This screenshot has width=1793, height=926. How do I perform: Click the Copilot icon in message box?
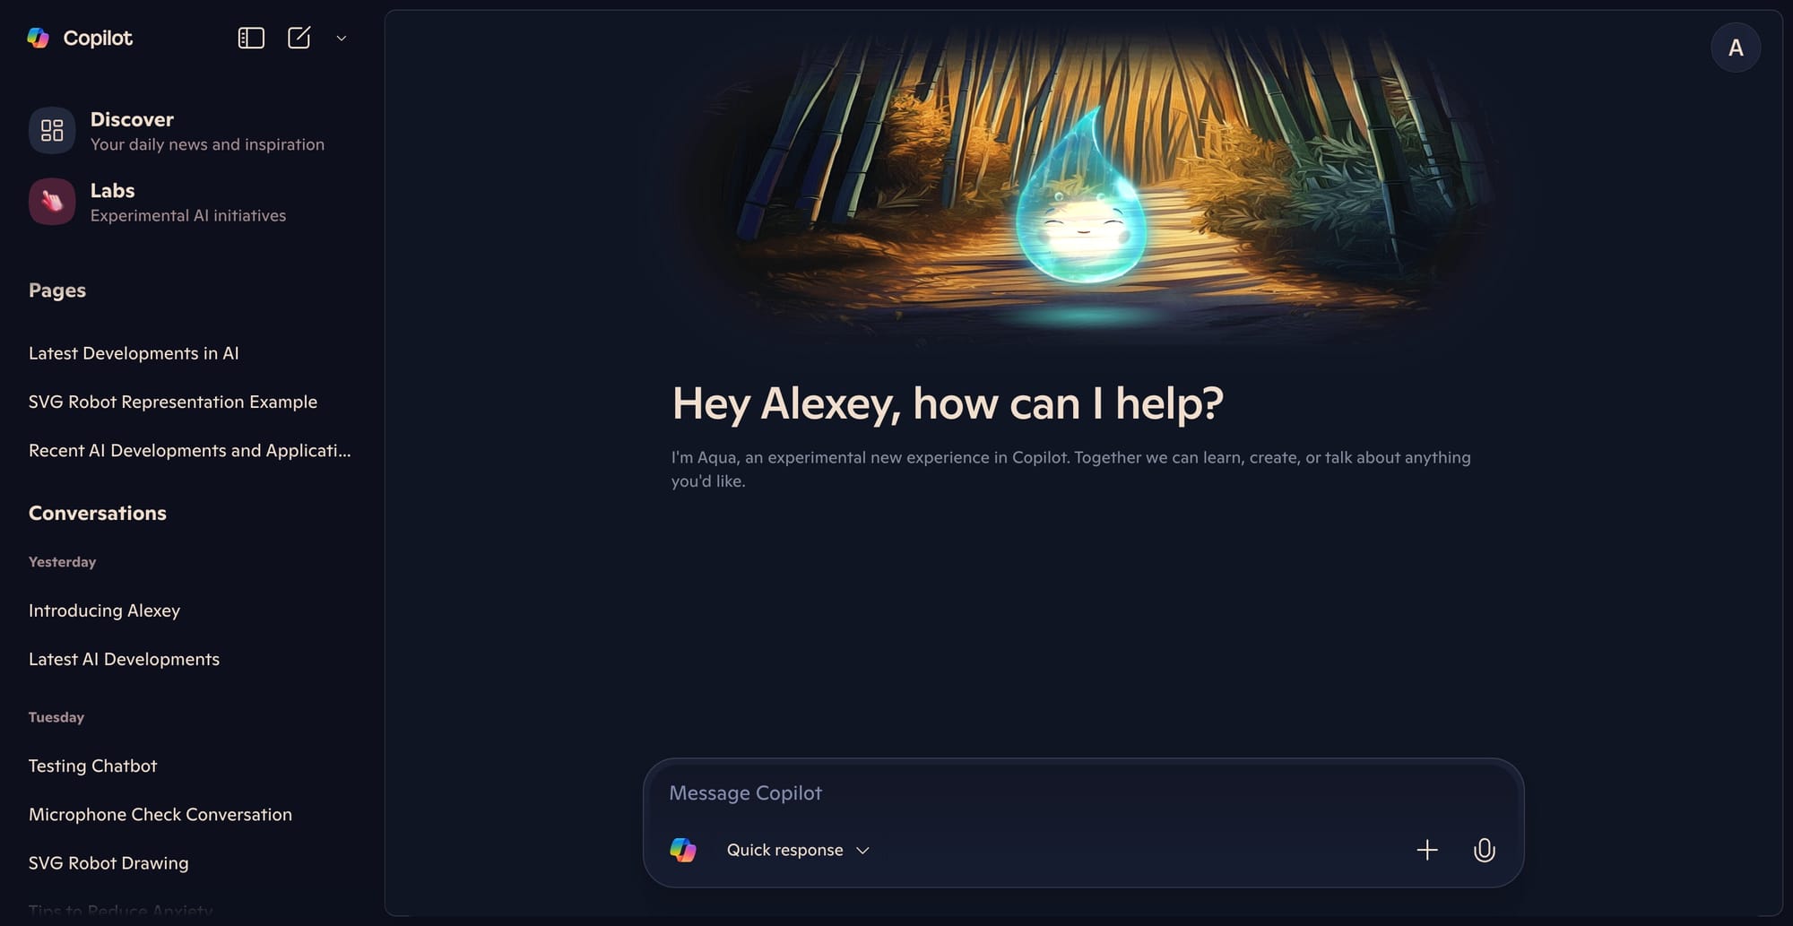[x=683, y=850]
